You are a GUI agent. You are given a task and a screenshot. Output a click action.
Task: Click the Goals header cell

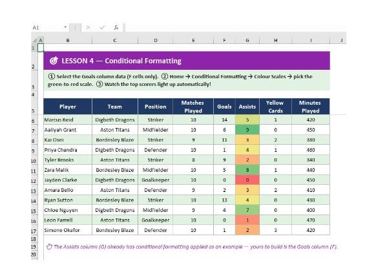point(224,107)
